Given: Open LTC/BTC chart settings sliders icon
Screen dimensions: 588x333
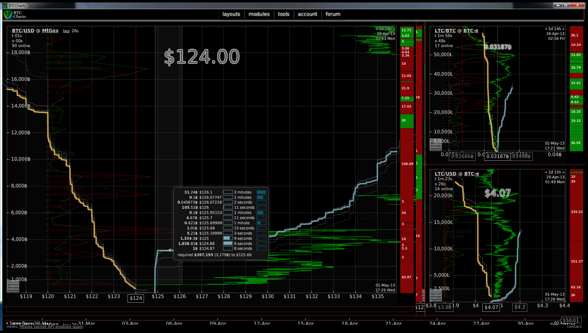Looking at the screenshot, I should tap(436, 144).
